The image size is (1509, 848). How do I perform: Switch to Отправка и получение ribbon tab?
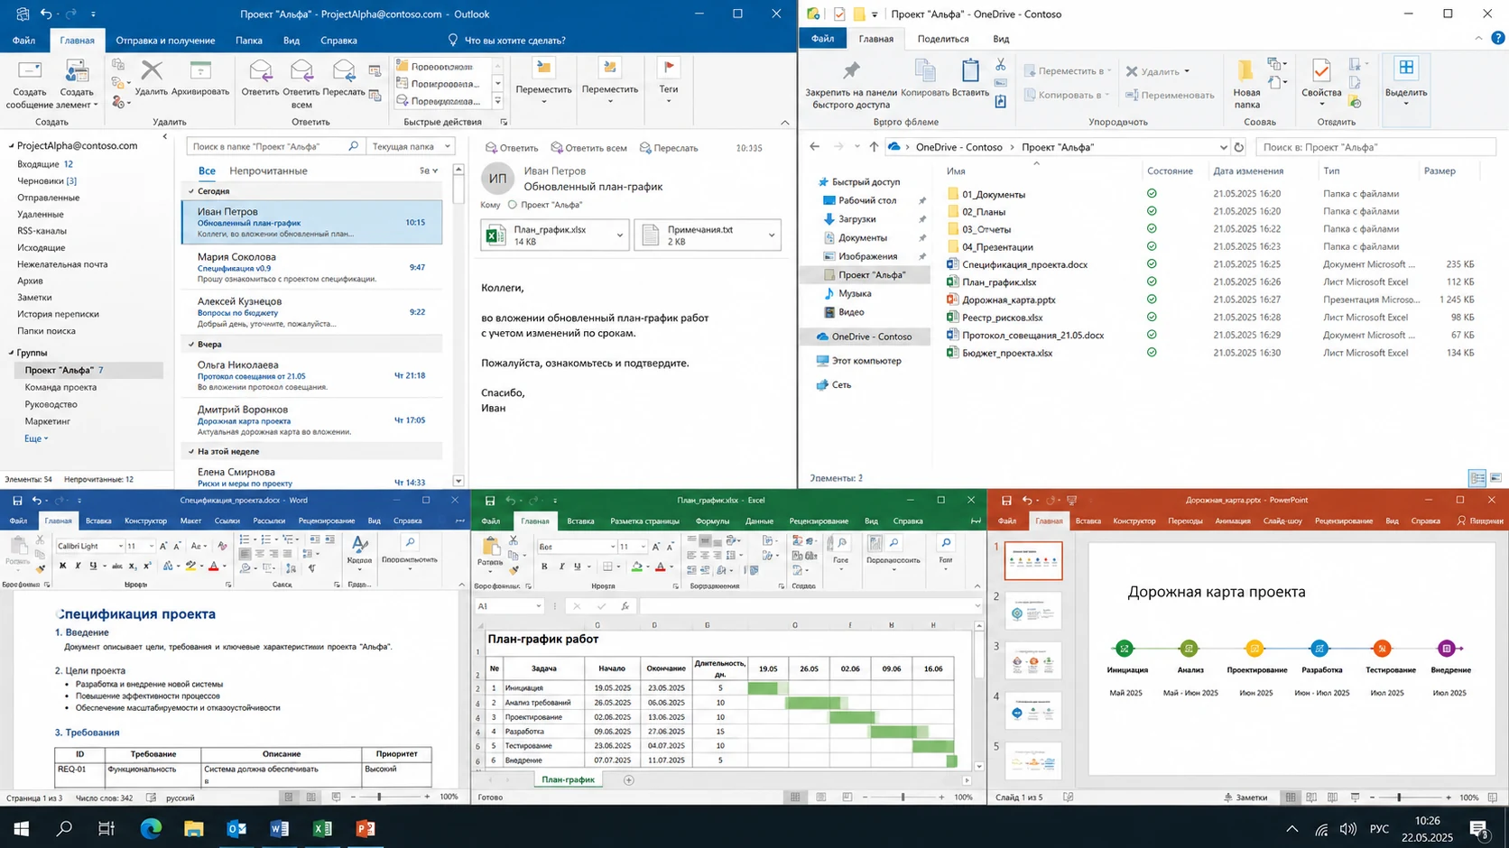[x=165, y=41]
